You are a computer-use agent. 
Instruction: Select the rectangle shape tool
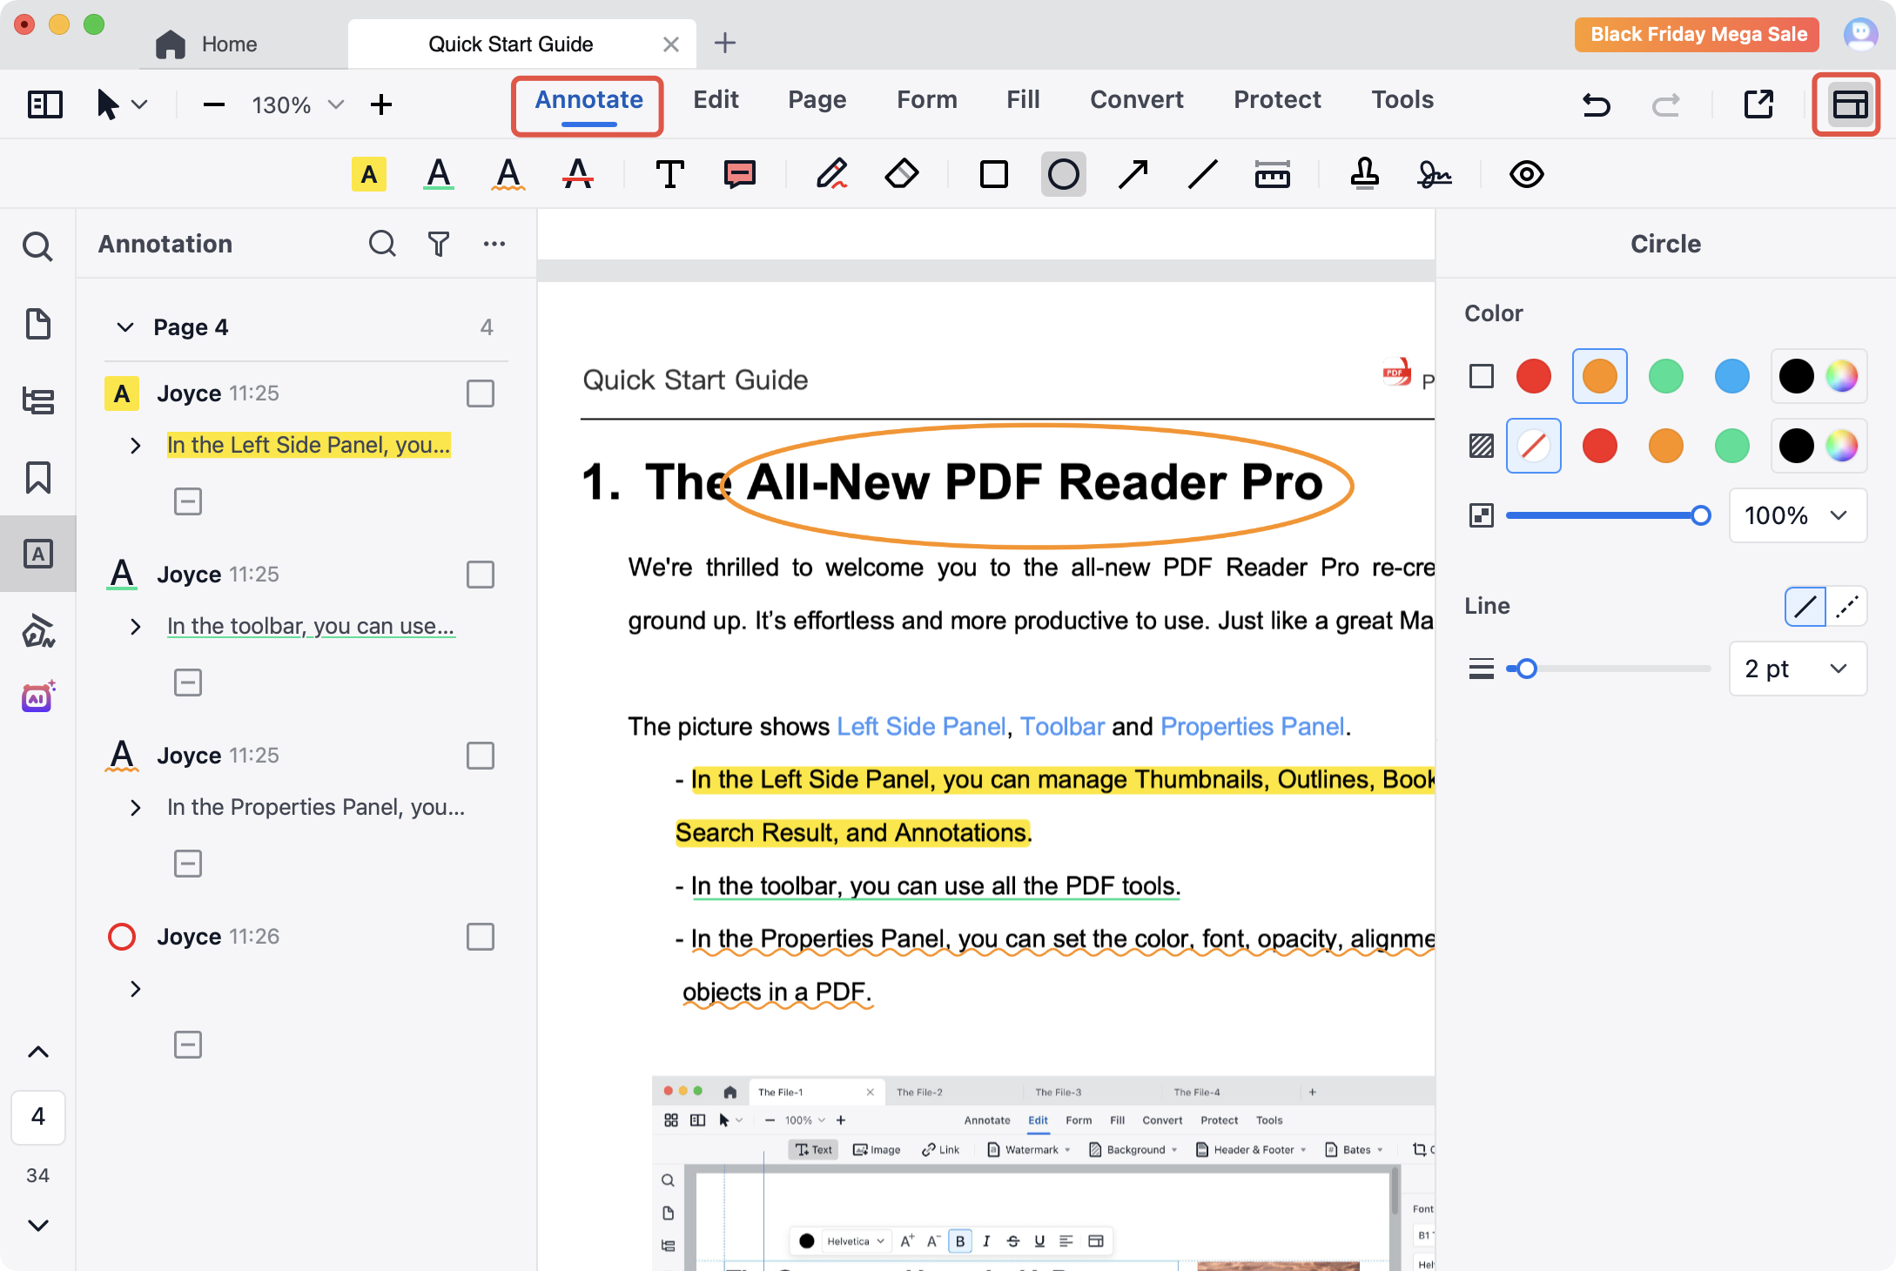coord(993,175)
